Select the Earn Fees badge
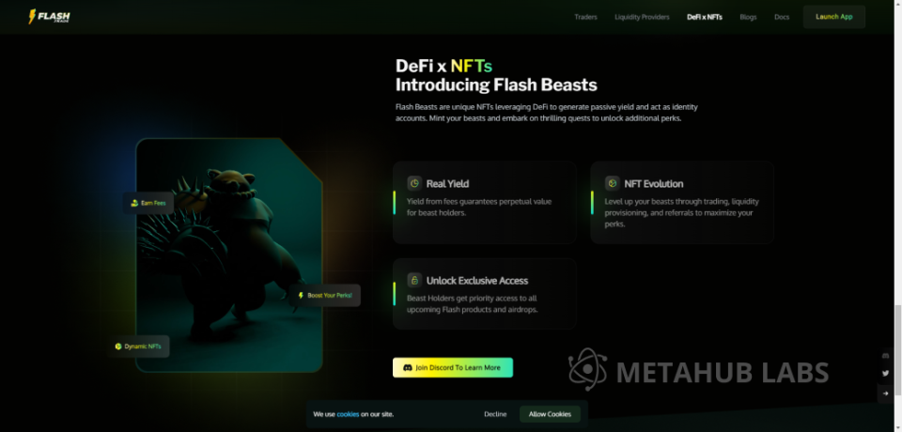This screenshot has width=902, height=432. tap(148, 203)
